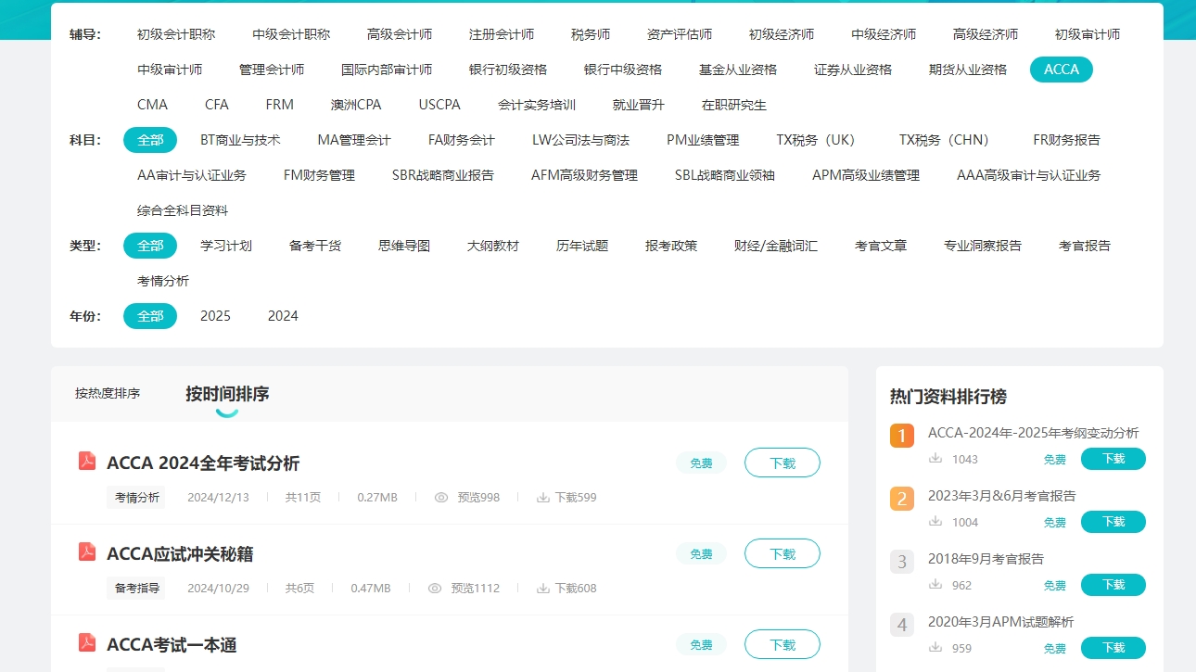Screen dimensions: 1196x672
Task: Click the 免费 label next to ACCA应试冲关秘籍
Action: [701, 552]
